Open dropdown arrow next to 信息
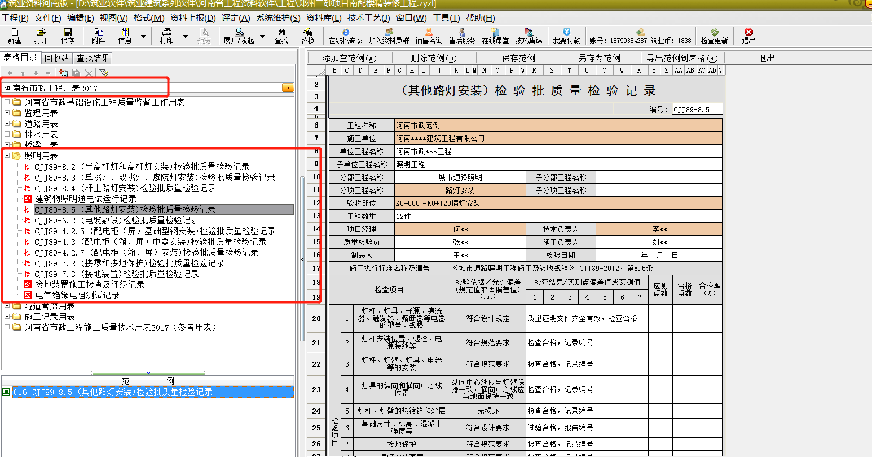Image resolution: width=872 pixels, height=457 pixels. tap(143, 37)
